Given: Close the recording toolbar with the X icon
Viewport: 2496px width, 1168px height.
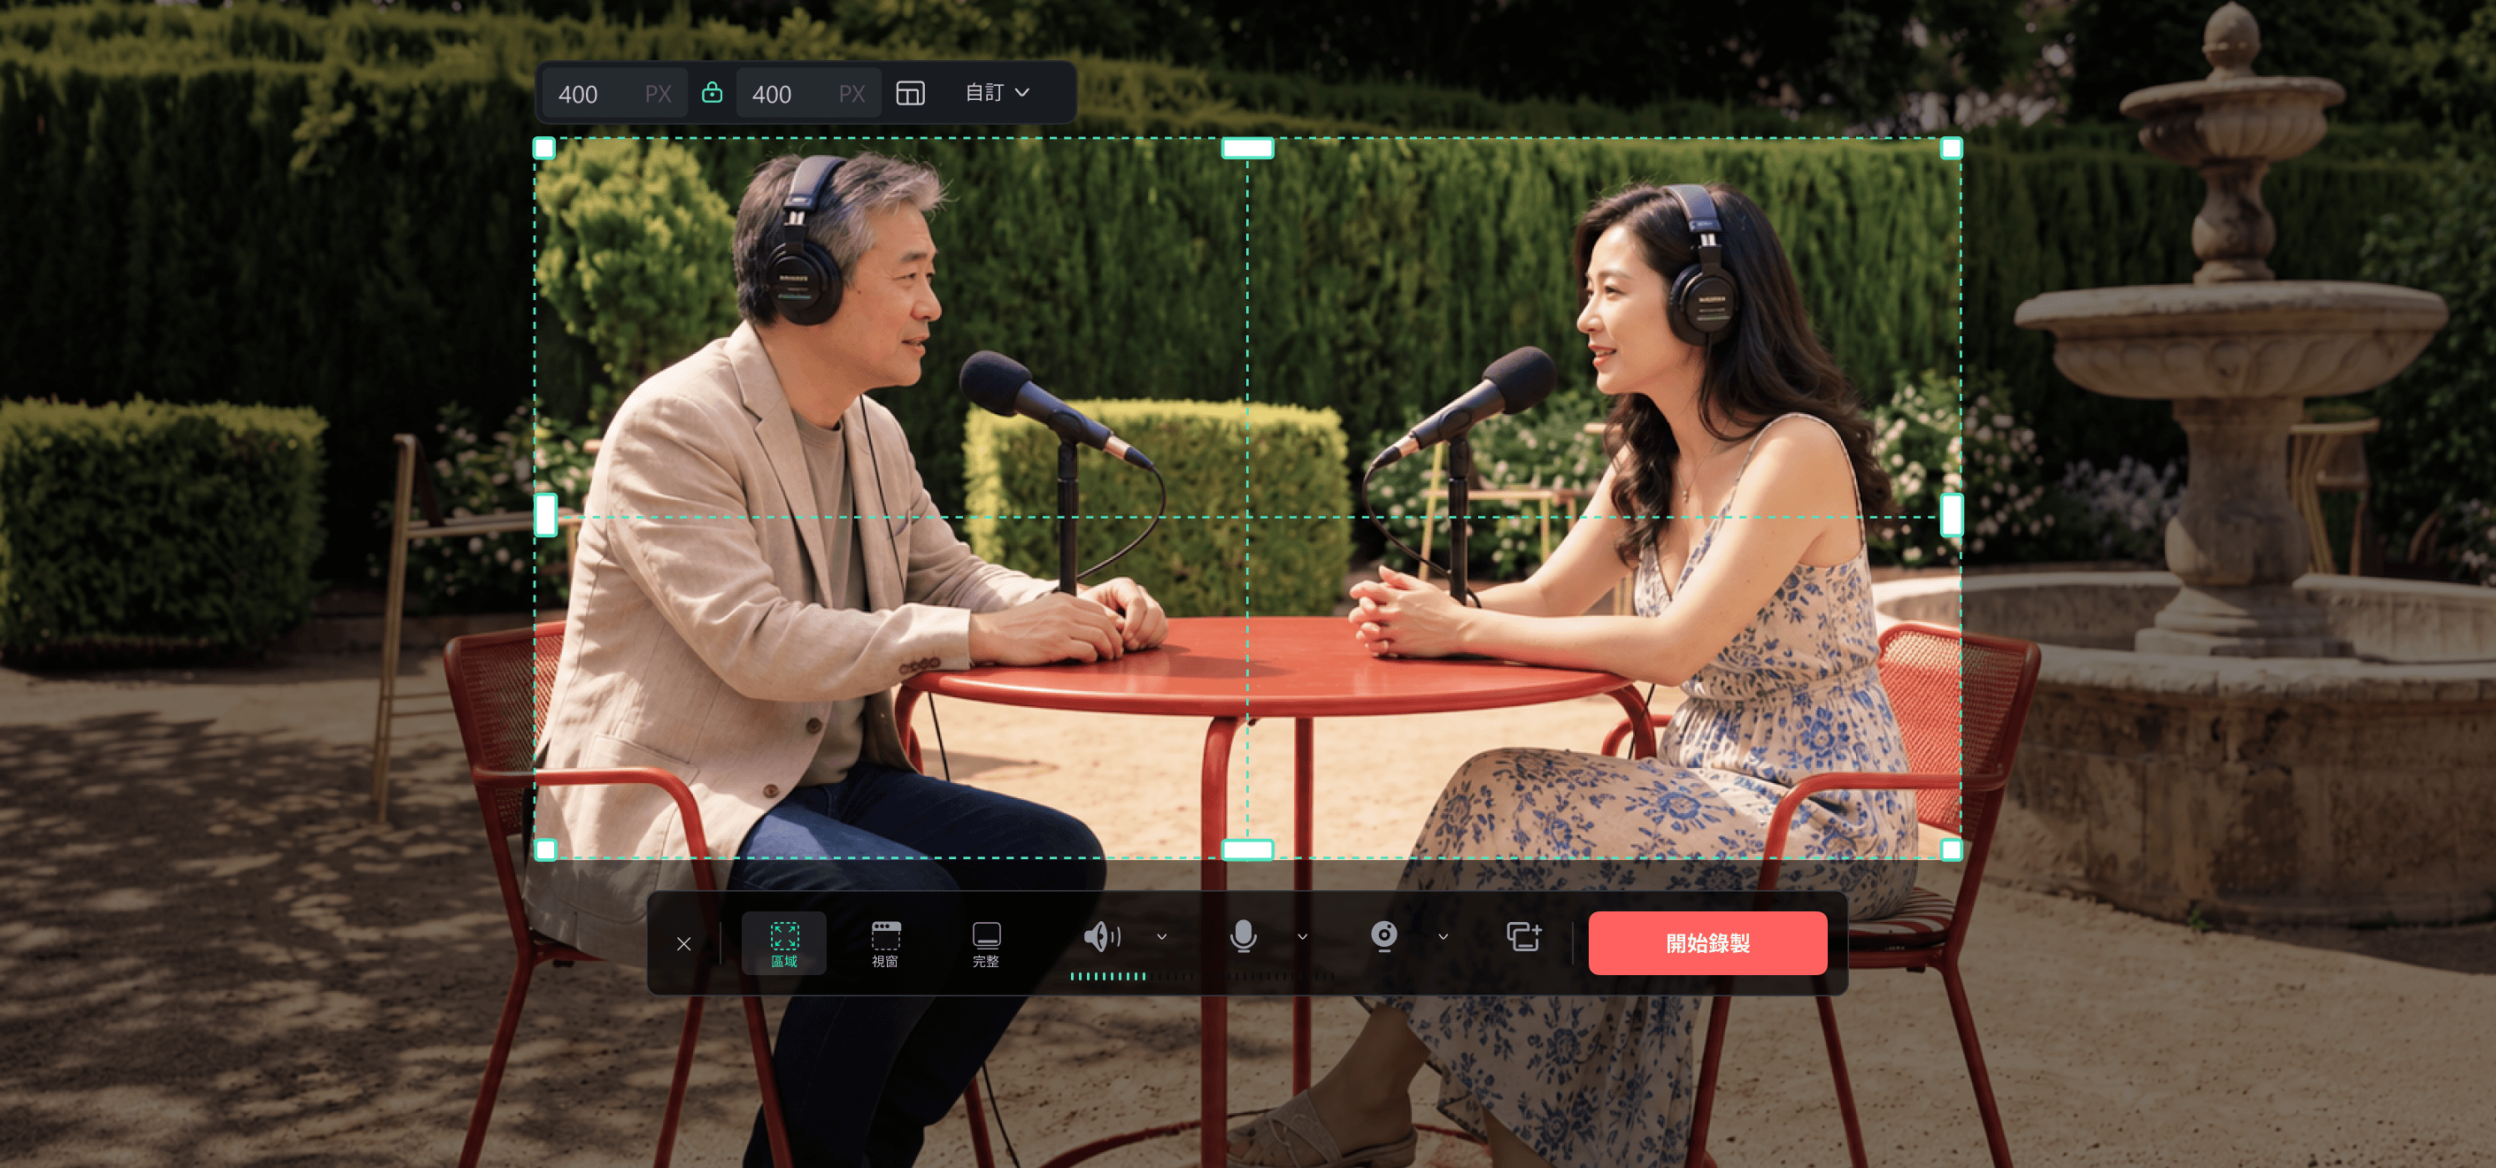Looking at the screenshot, I should pos(683,943).
